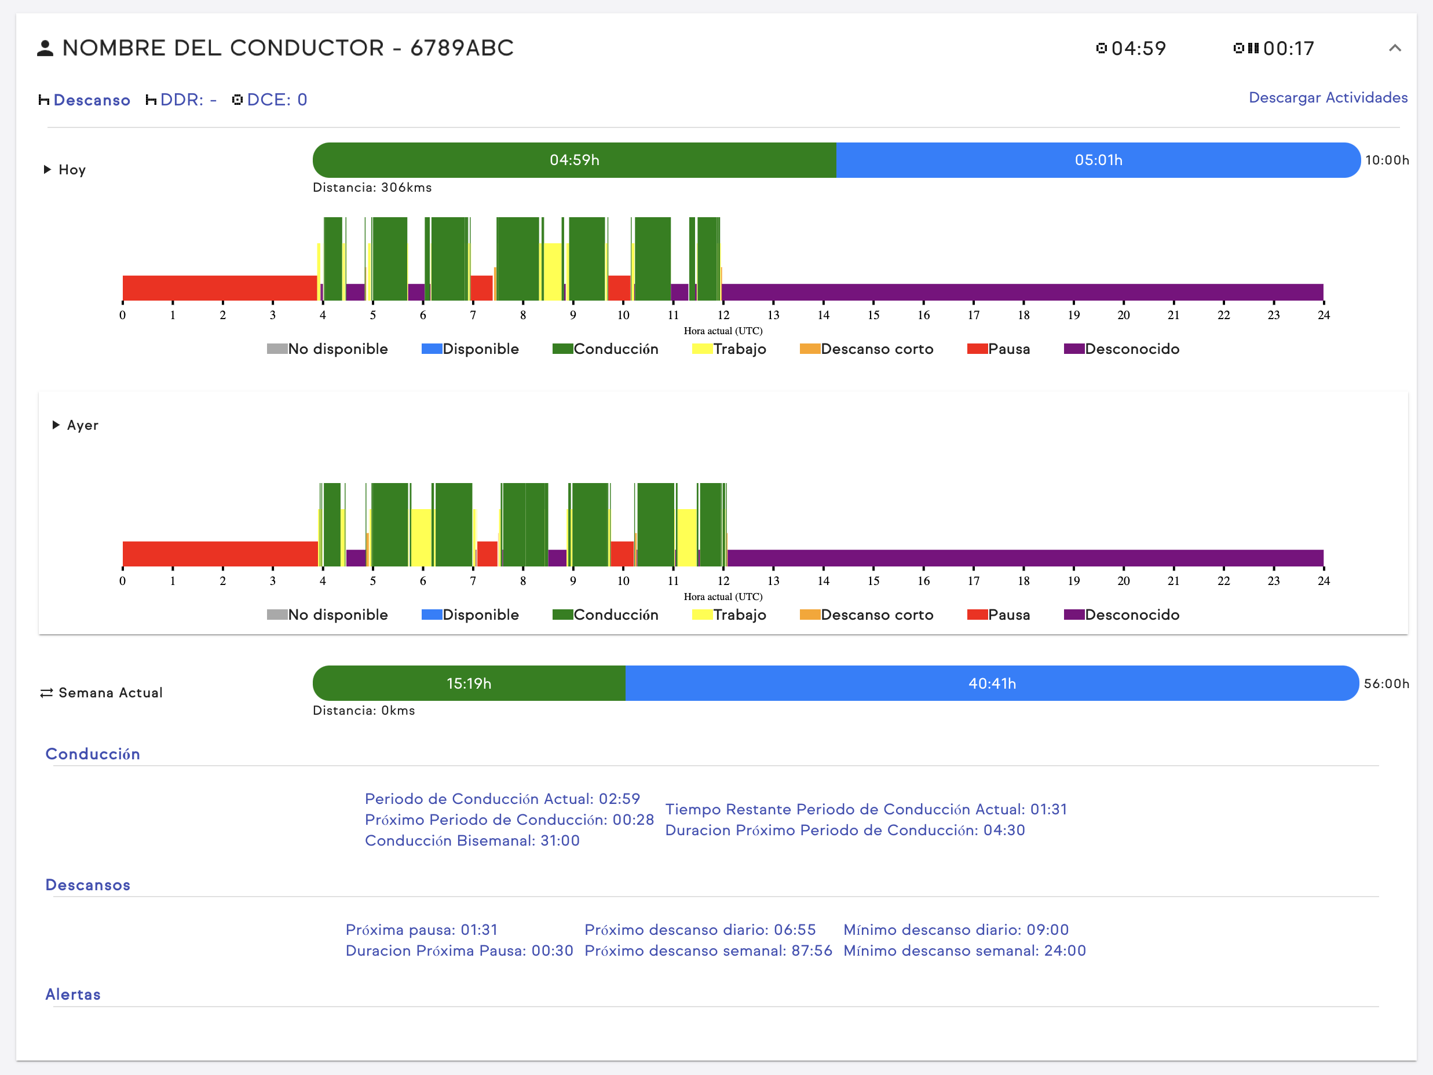Image resolution: width=1433 pixels, height=1075 pixels.
Task: Open the Descansos section heading
Action: tap(87, 884)
